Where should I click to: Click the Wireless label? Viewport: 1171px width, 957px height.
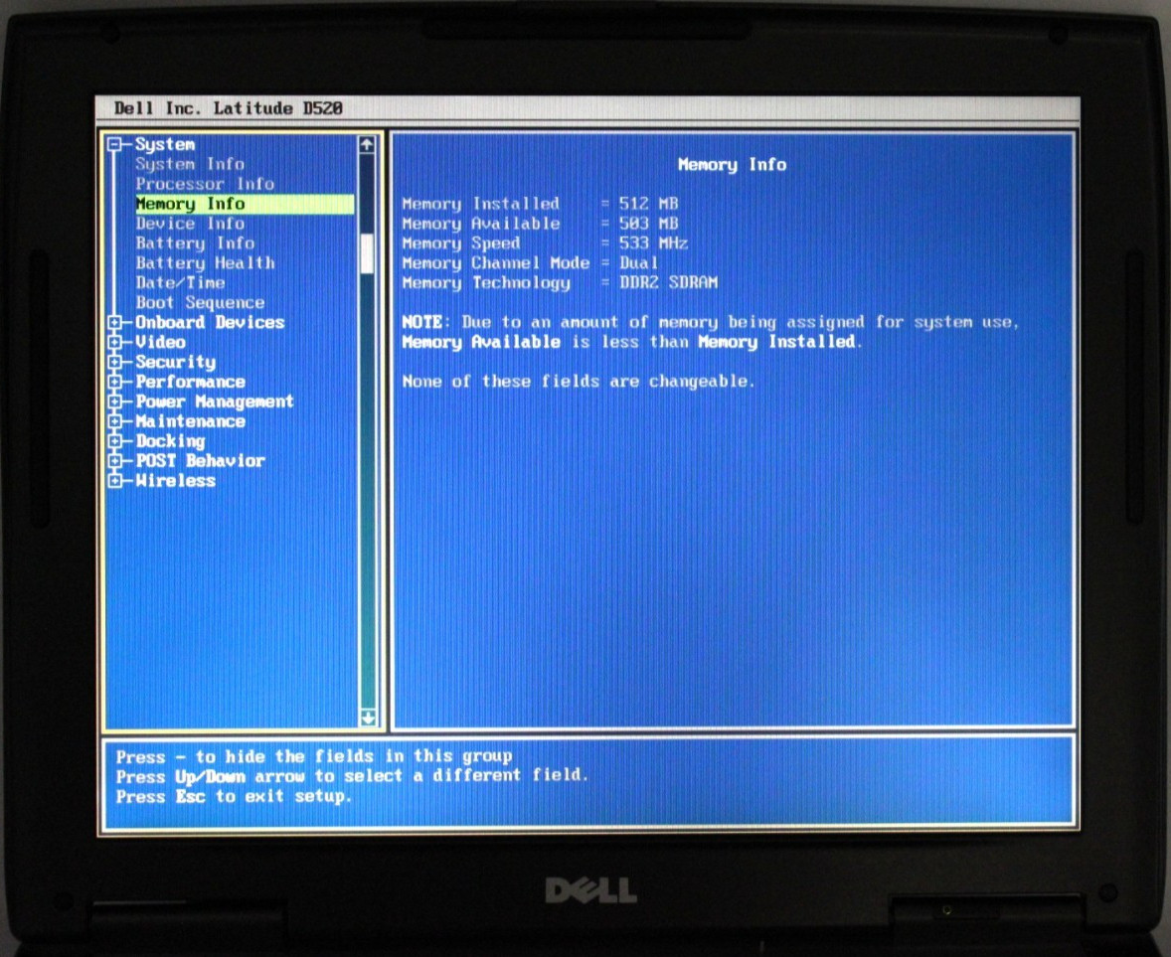pos(176,481)
